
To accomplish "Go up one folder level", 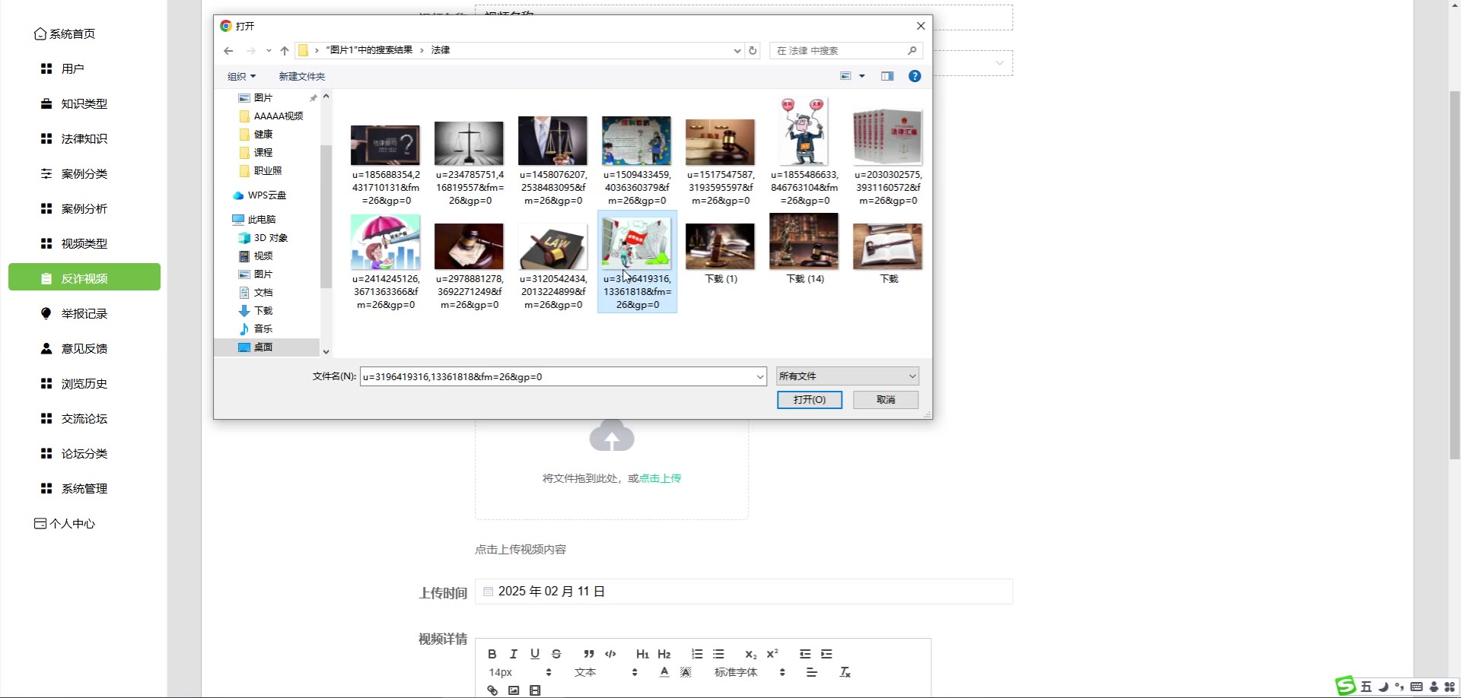I will tap(285, 51).
